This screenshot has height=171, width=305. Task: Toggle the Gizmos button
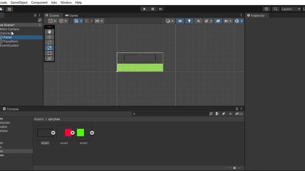237,21
